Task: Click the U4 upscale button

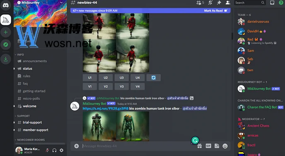Action: coord(138,77)
